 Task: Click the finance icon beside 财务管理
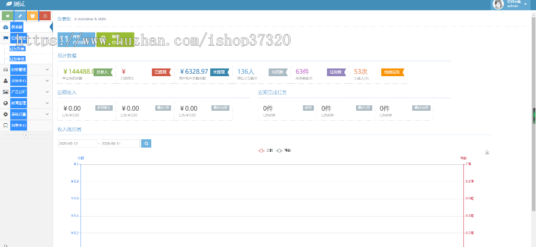coord(5,70)
